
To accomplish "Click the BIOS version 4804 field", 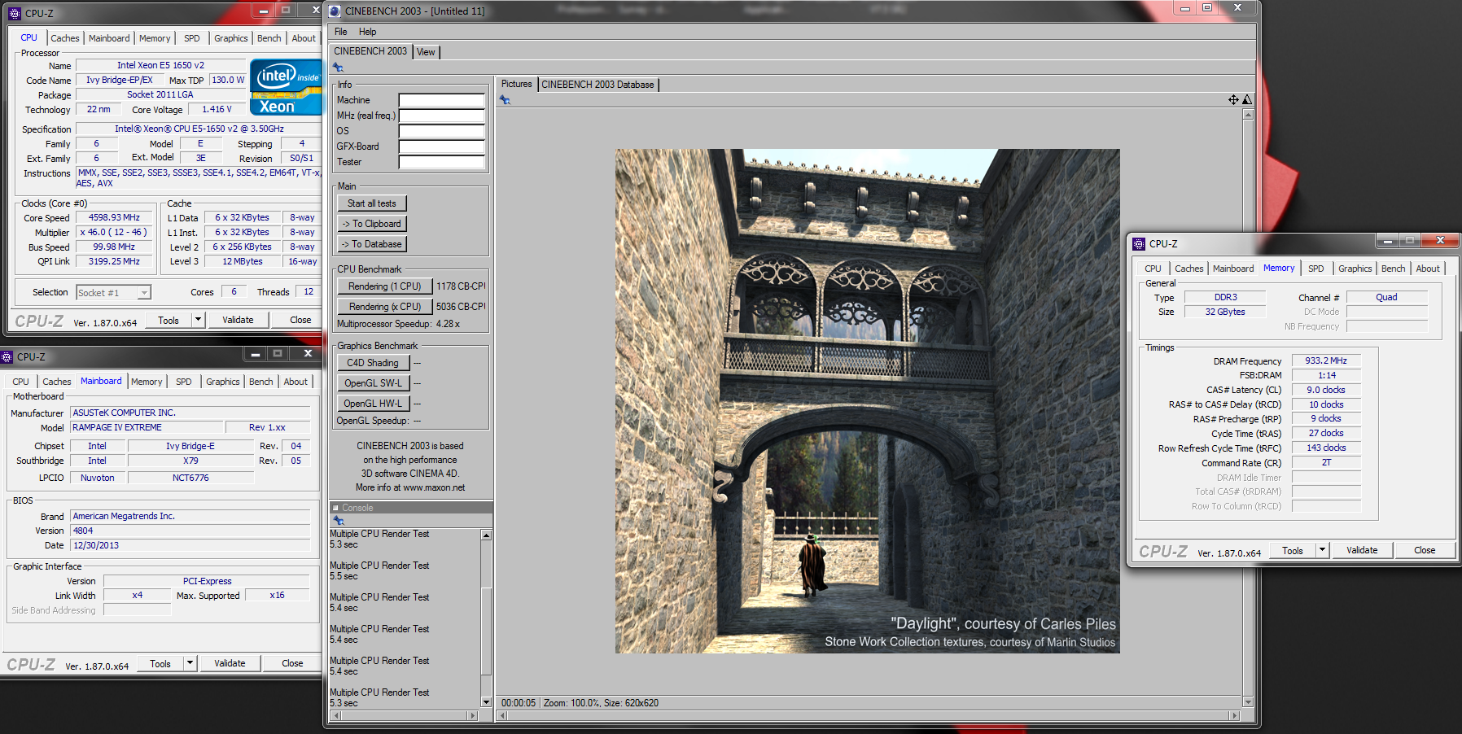I will pyautogui.click(x=190, y=531).
